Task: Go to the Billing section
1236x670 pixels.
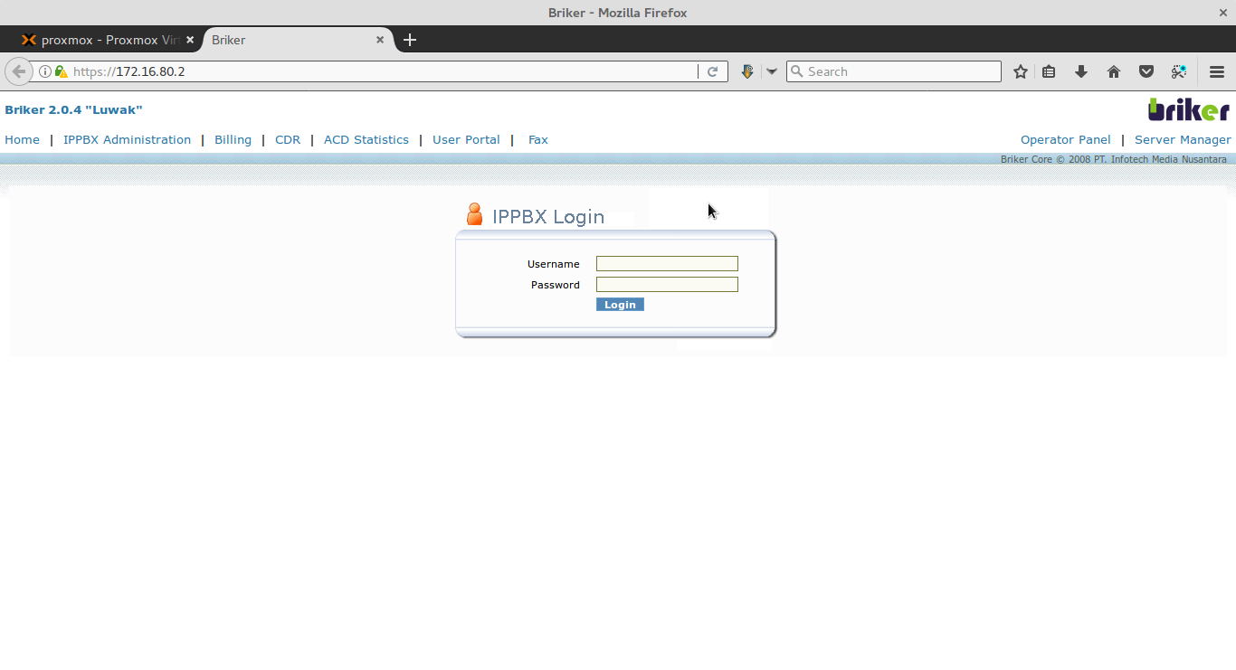Action: tap(233, 139)
